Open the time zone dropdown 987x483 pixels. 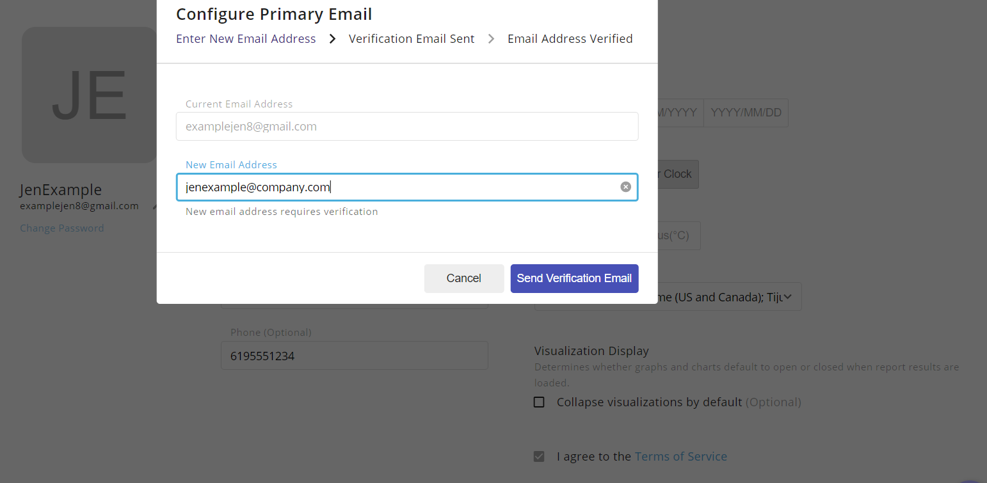730,297
